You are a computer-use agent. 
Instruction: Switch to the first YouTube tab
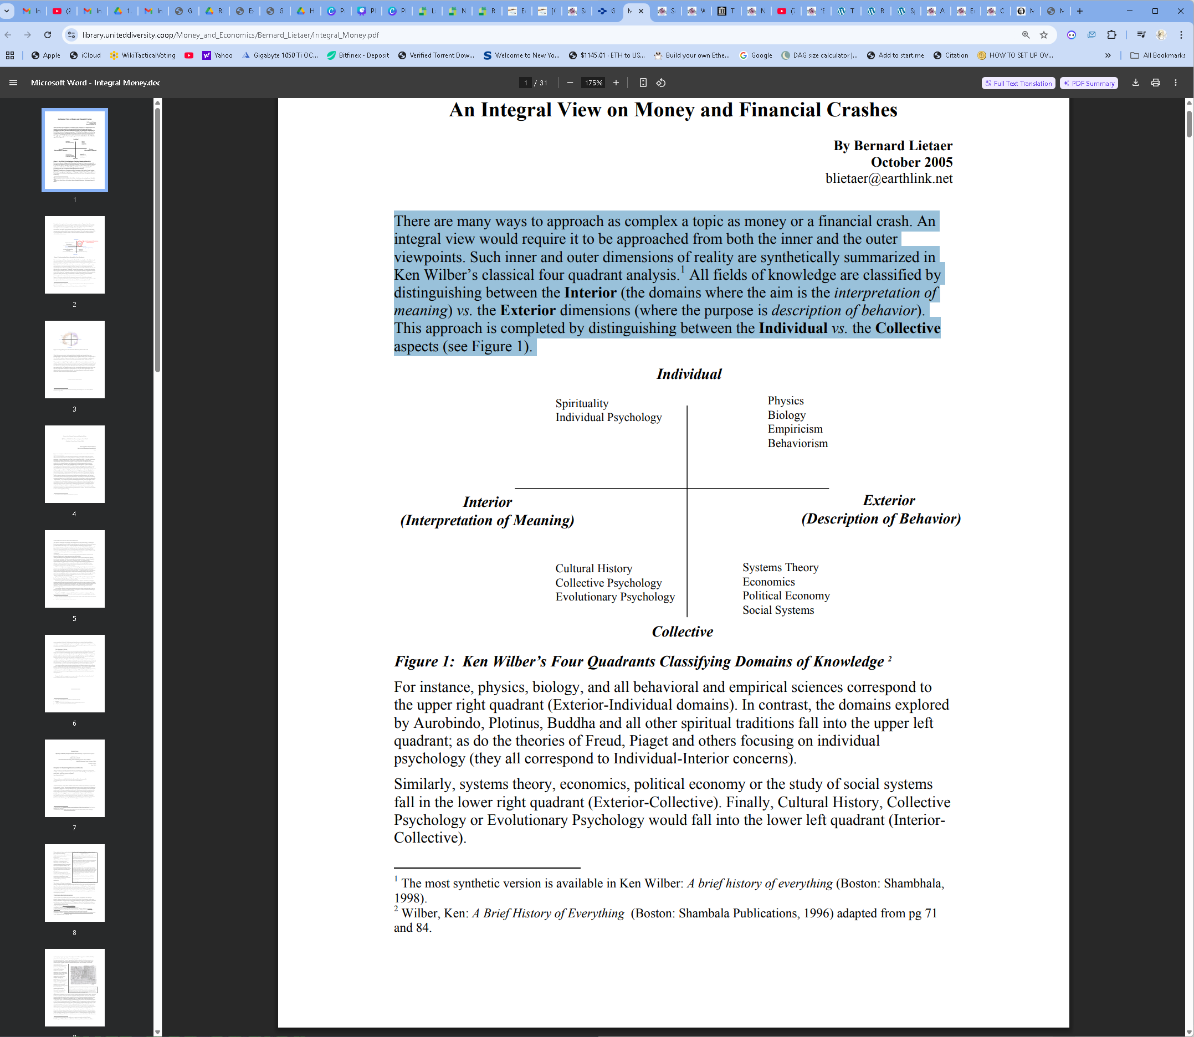click(61, 11)
